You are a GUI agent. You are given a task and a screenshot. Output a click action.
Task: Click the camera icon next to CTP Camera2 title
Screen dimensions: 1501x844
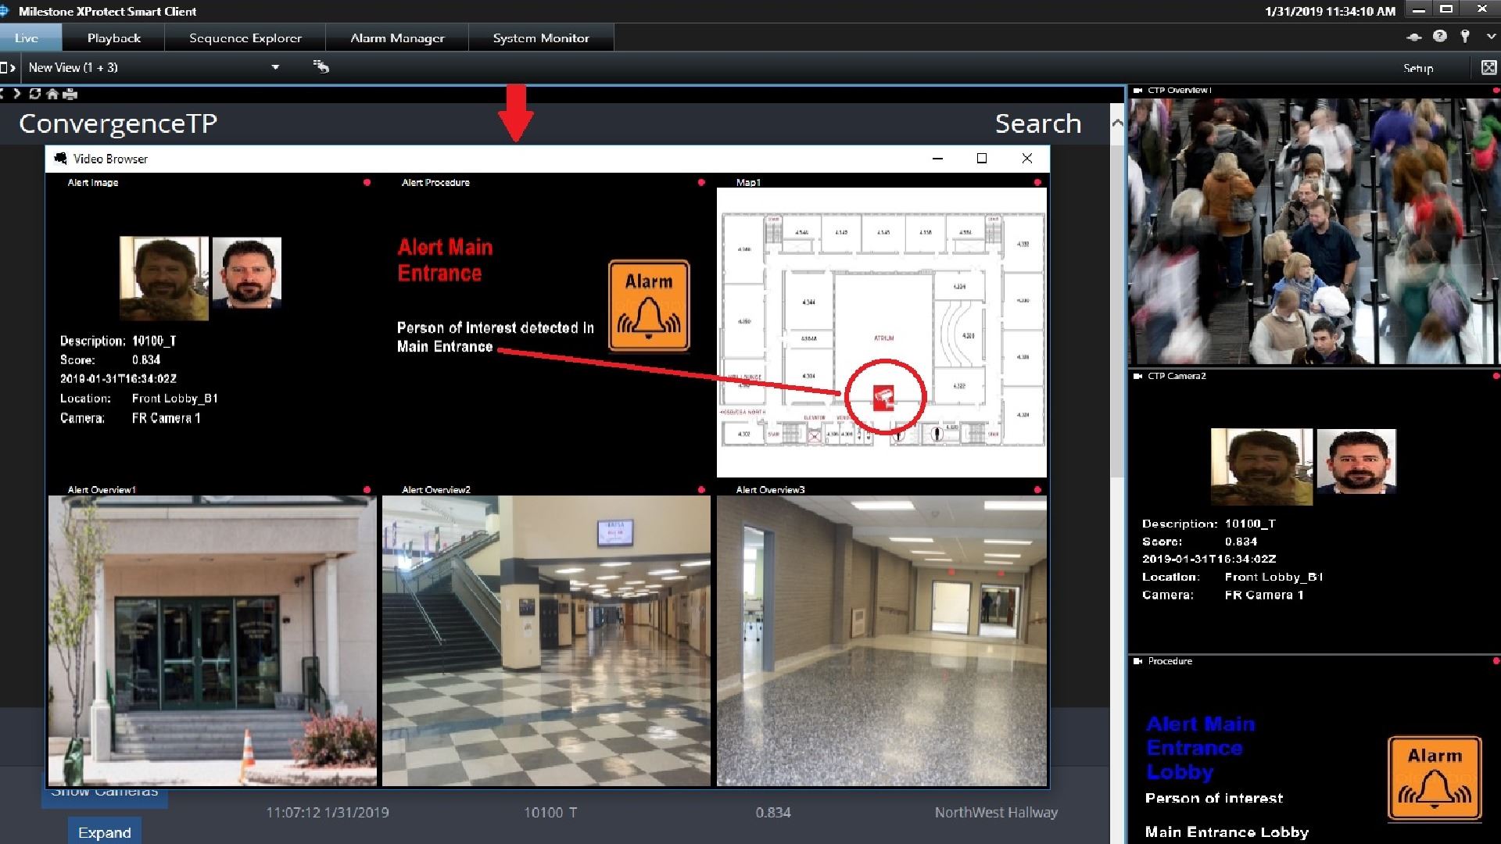tap(1137, 377)
